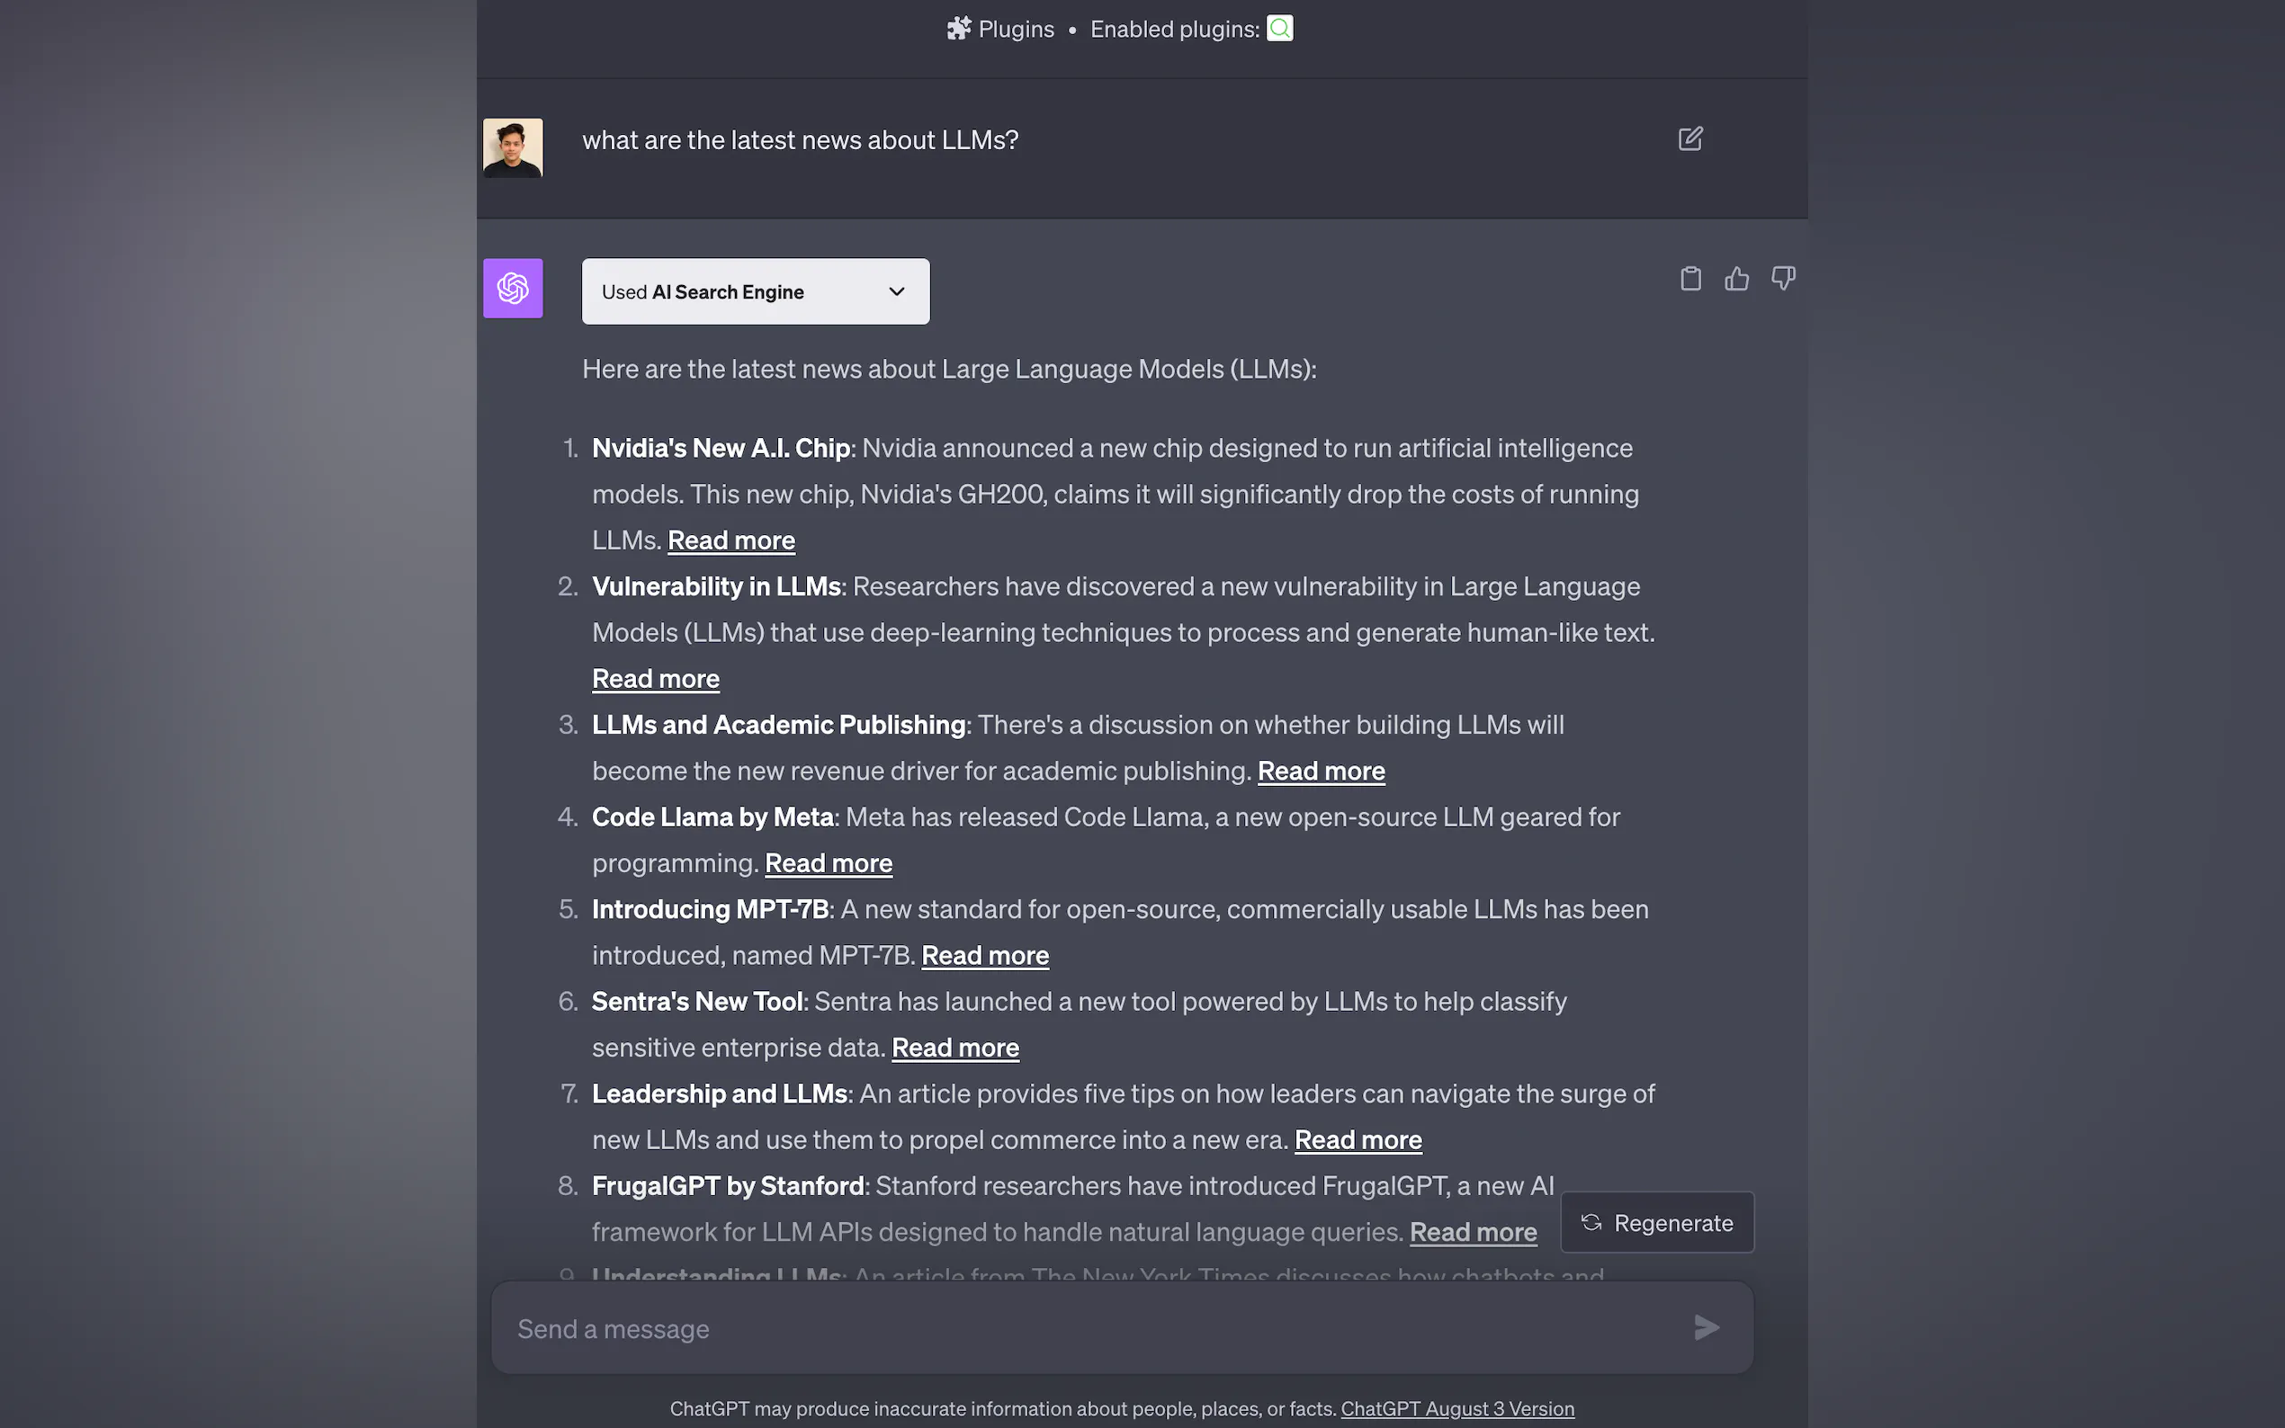Click the thumbs down icon
Image resolution: width=2285 pixels, height=1428 pixels.
[1782, 279]
